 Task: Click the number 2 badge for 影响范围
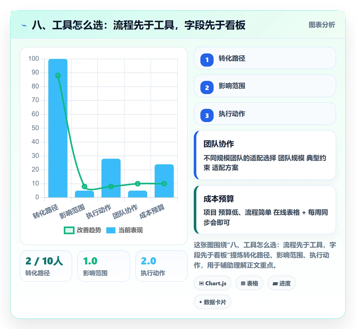point(207,87)
